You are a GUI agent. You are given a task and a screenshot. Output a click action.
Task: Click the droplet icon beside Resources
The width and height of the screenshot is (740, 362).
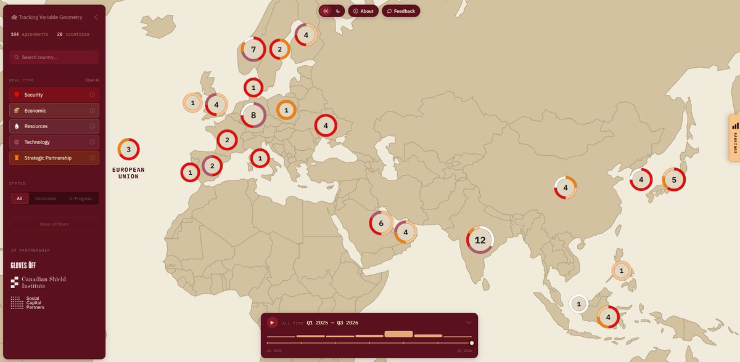tap(17, 126)
